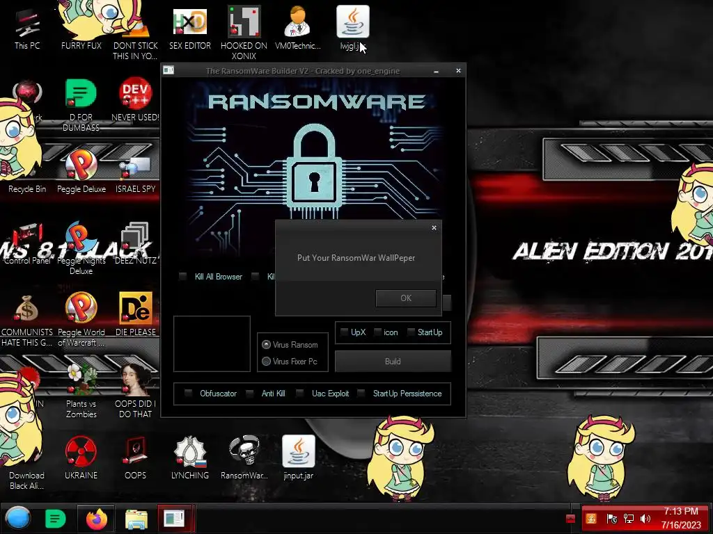Click the Build button
The width and height of the screenshot is (713, 534).
[x=393, y=362]
